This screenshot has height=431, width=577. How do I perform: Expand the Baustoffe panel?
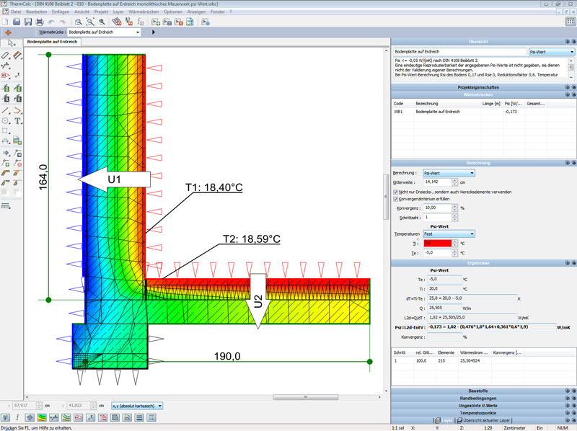pos(478,391)
